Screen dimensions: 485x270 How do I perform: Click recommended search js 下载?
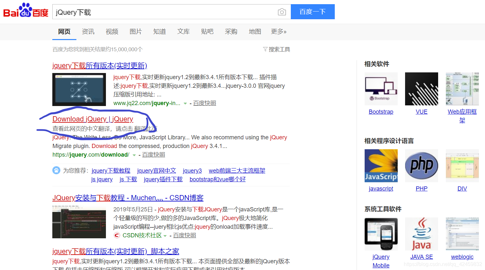128,179
